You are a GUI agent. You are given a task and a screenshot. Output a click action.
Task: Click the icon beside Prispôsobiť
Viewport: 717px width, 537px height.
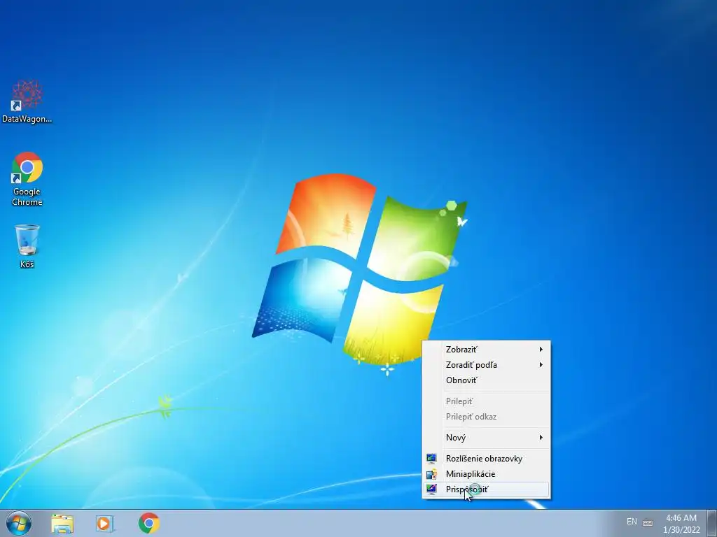click(x=431, y=489)
